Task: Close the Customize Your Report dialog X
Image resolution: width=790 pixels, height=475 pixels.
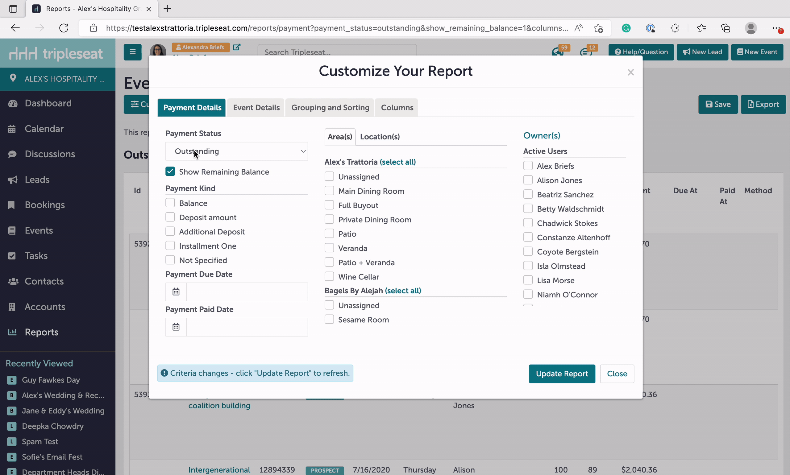Action: tap(630, 72)
